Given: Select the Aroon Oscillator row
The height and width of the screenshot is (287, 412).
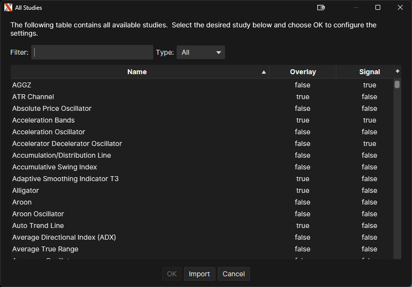Looking at the screenshot, I should point(38,214).
